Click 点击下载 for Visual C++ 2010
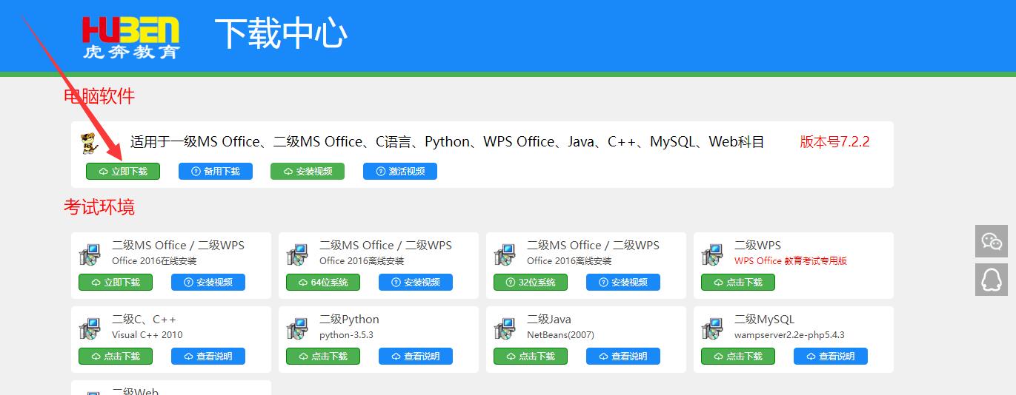Viewport: 1016px width, 395px height. coord(116,357)
